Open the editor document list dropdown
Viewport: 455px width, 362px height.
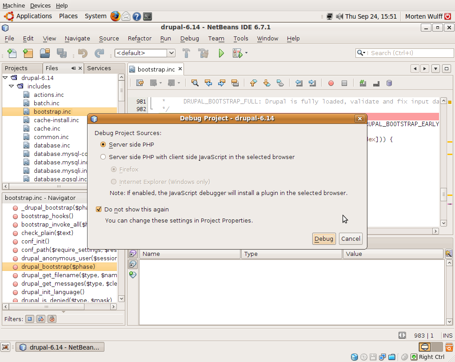pyautogui.click(x=435, y=69)
